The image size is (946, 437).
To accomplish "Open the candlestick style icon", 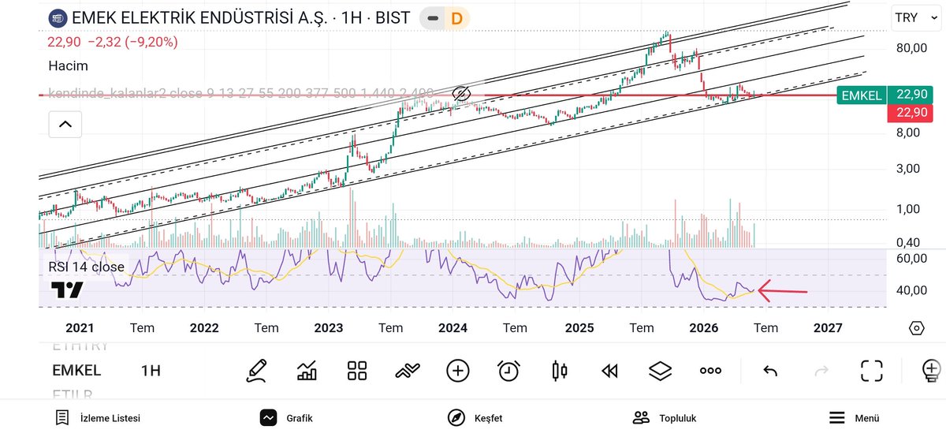I will [x=560, y=370].
